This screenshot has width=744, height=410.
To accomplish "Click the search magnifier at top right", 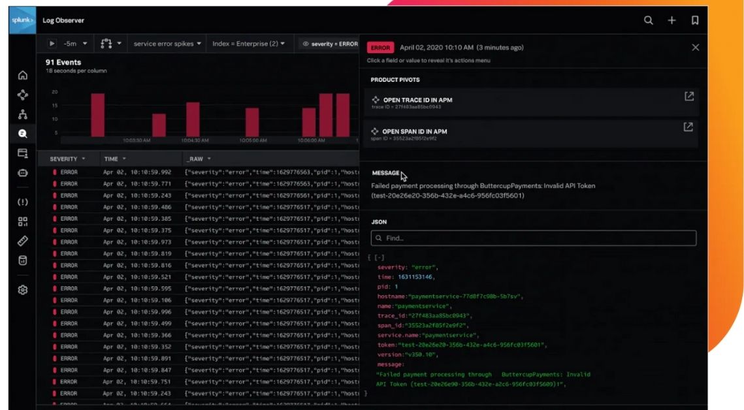I will tap(648, 20).
